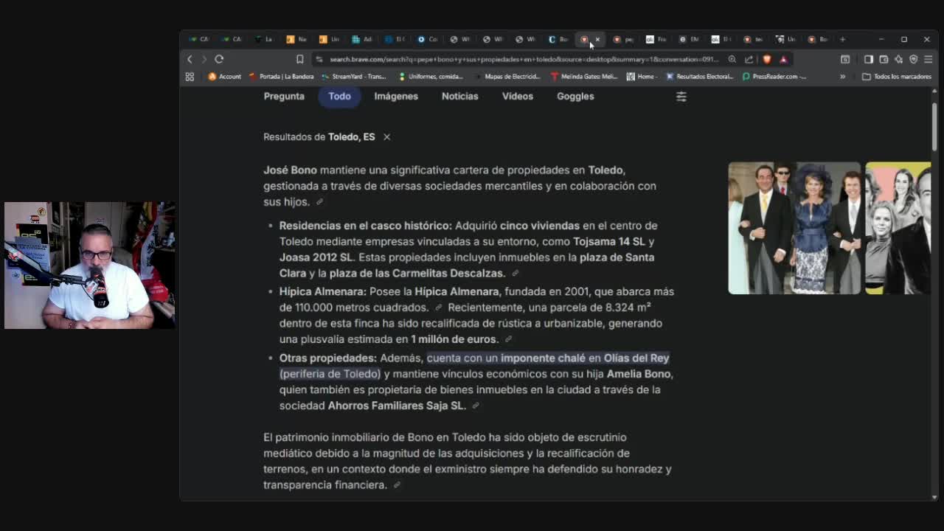944x531 pixels.
Task: Open the PressReader.com bookmark
Action: point(774,77)
